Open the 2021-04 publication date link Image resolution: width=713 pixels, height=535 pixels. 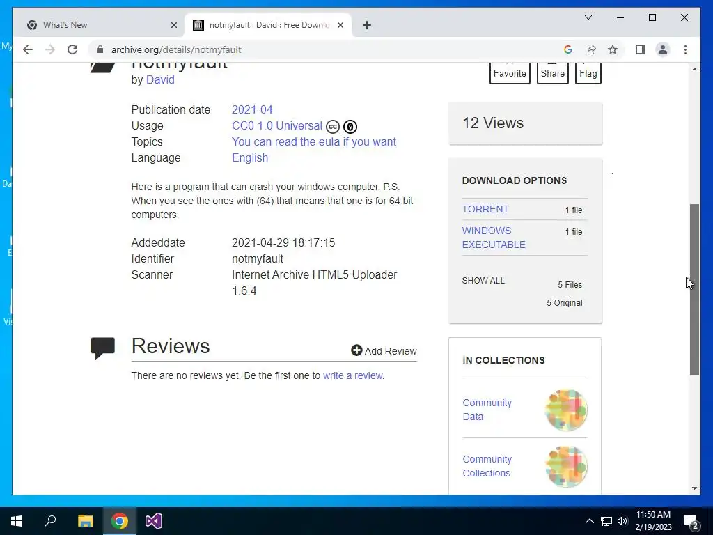[252, 109]
